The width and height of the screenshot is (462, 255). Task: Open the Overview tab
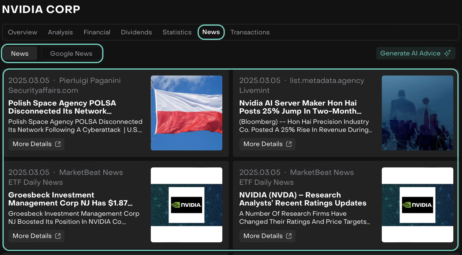click(x=23, y=32)
